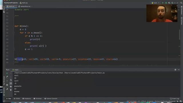183x103 pixels.
Task: Click 'bubble sort' comment text
Action: (x=22, y=10)
